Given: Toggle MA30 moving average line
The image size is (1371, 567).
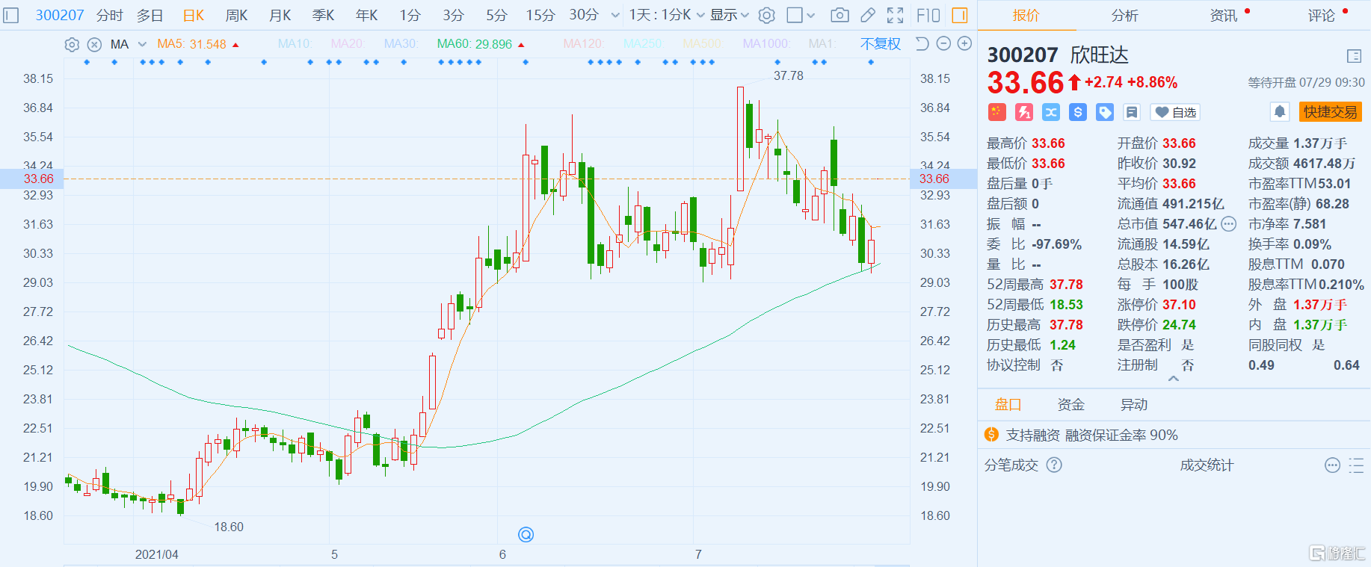Looking at the screenshot, I should (x=401, y=44).
